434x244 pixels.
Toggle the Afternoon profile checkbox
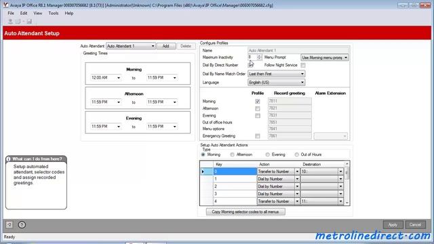click(258, 108)
